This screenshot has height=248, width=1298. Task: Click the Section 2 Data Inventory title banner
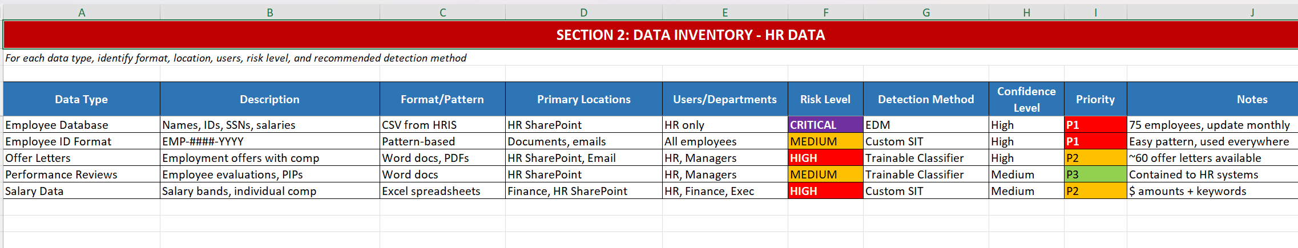690,35
